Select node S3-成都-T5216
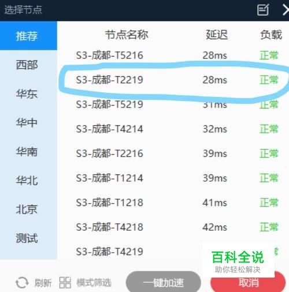The width and height of the screenshot is (289, 292). pos(173,55)
